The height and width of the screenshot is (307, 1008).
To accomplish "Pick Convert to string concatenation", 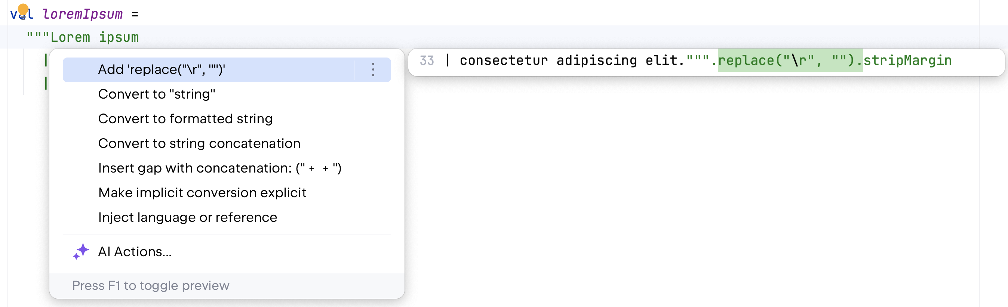I will pos(199,143).
